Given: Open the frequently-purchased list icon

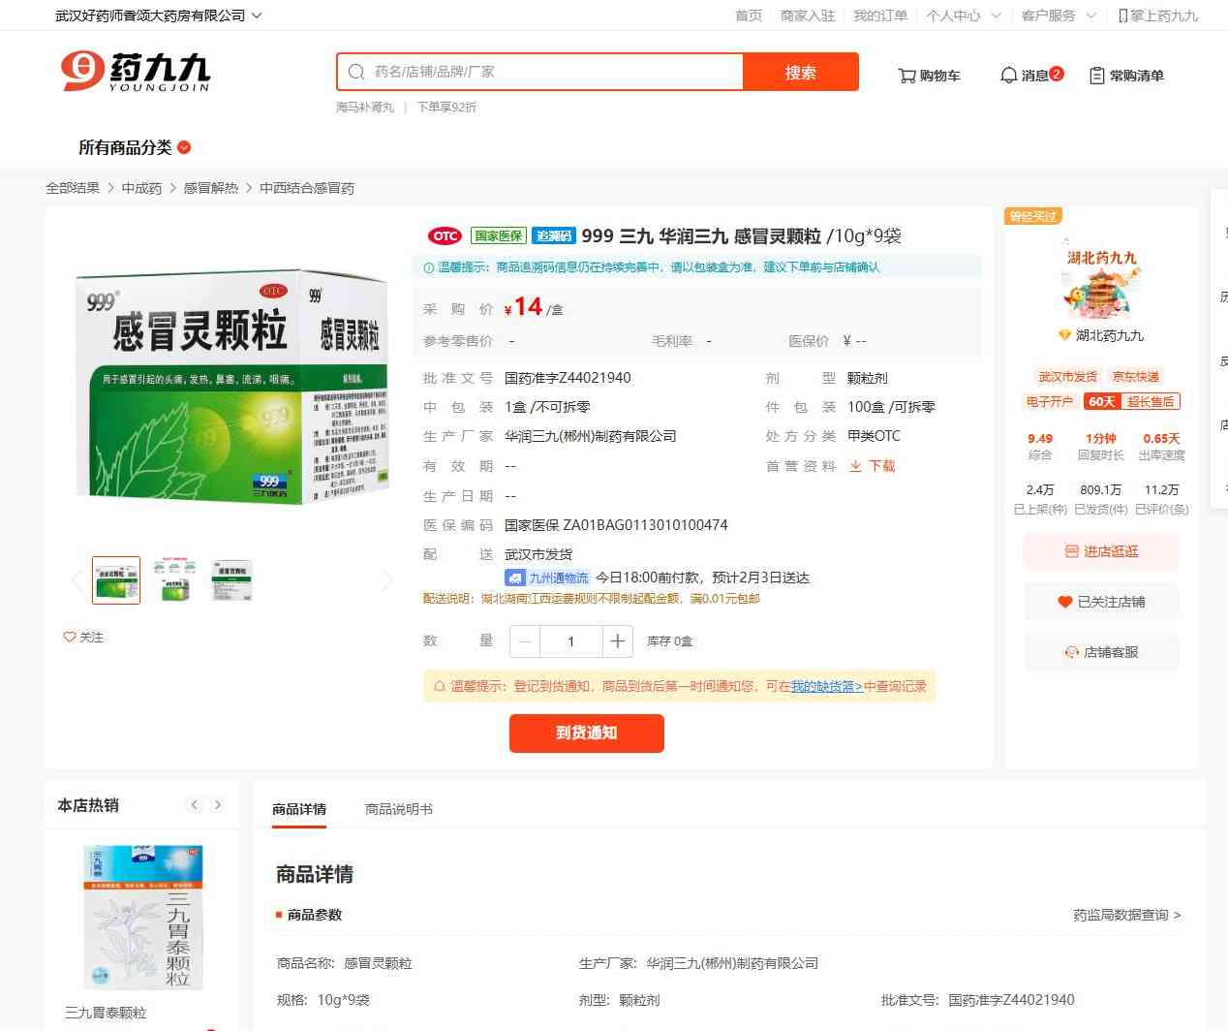Looking at the screenshot, I should coord(1097,76).
